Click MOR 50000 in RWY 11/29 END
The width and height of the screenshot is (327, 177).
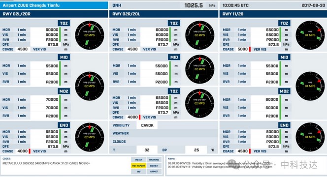click(272, 132)
